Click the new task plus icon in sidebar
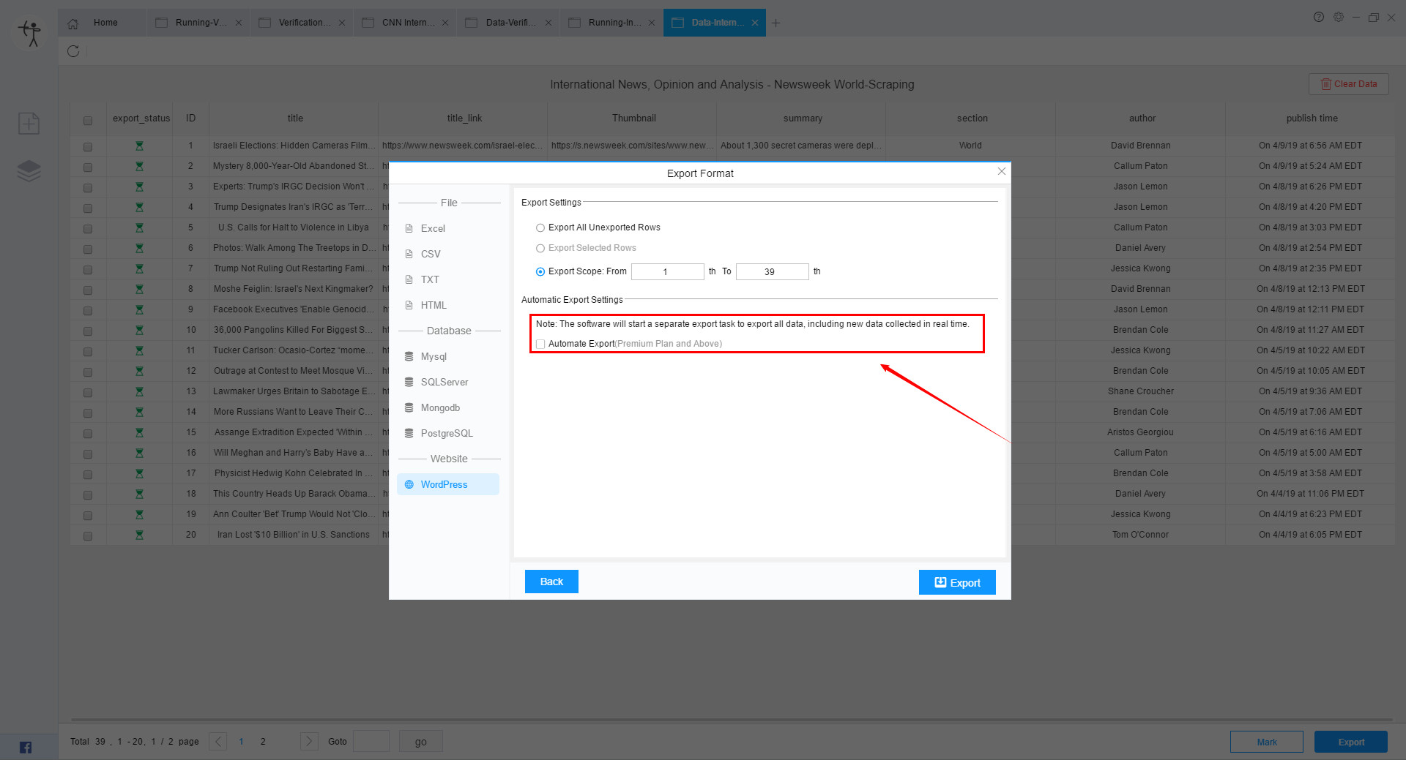Image resolution: width=1406 pixels, height=760 pixels. click(29, 124)
